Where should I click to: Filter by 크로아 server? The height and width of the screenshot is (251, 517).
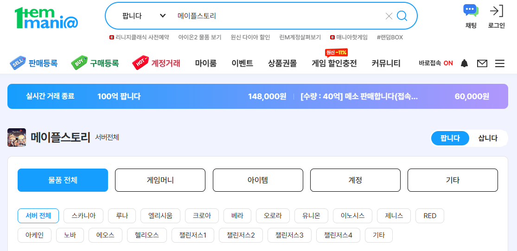202,216
